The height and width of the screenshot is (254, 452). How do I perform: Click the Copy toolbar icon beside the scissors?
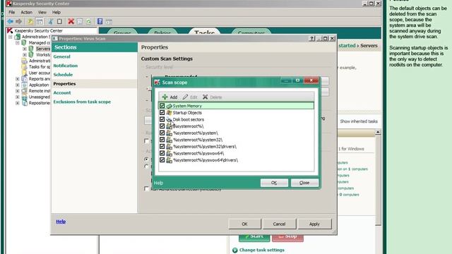59,22
